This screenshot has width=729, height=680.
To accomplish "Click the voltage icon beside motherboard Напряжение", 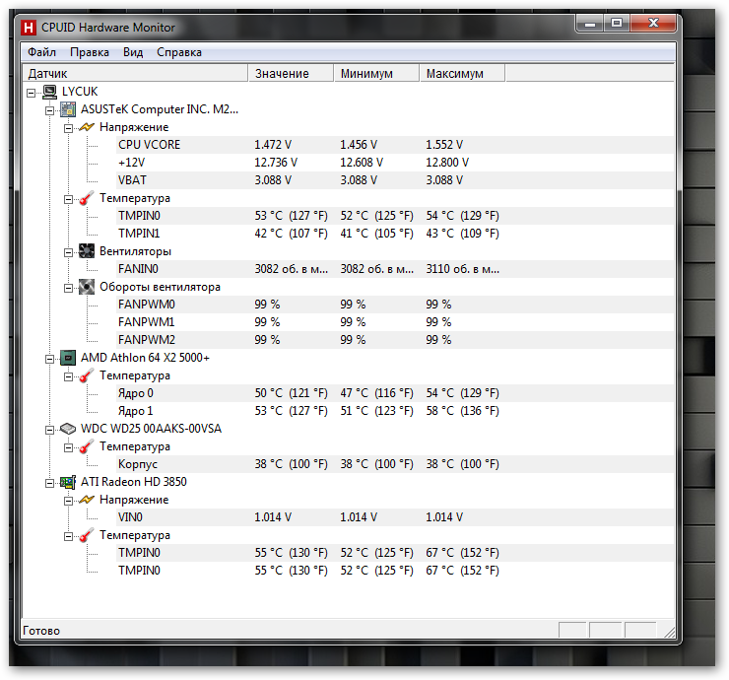I will (x=87, y=127).
